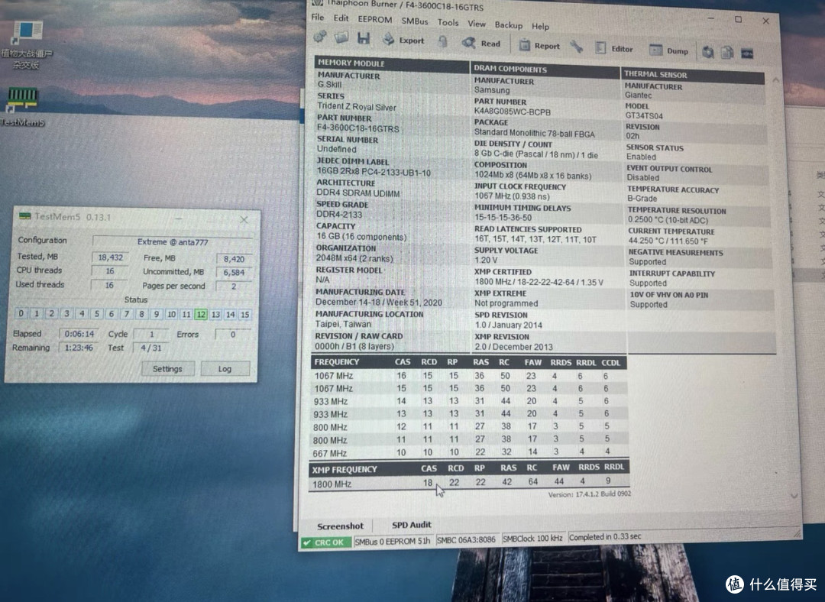Switch to the Screenshot tab
This screenshot has width=825, height=602.
tap(340, 526)
